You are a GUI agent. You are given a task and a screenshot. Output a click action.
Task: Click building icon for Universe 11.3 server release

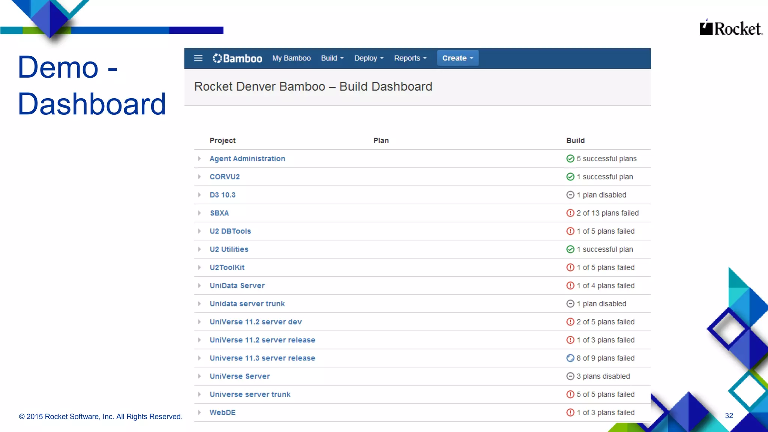pyautogui.click(x=570, y=358)
